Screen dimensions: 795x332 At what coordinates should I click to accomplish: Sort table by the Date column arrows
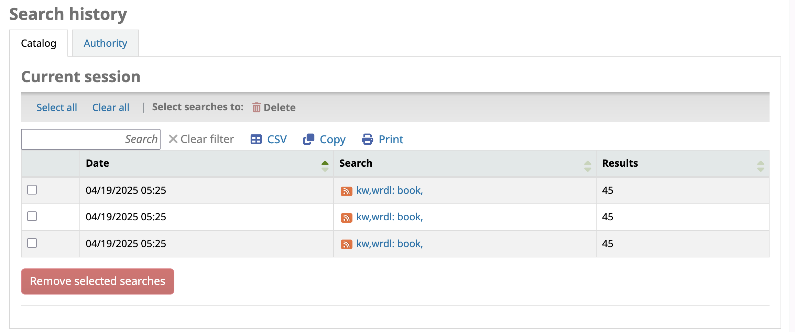point(325,166)
